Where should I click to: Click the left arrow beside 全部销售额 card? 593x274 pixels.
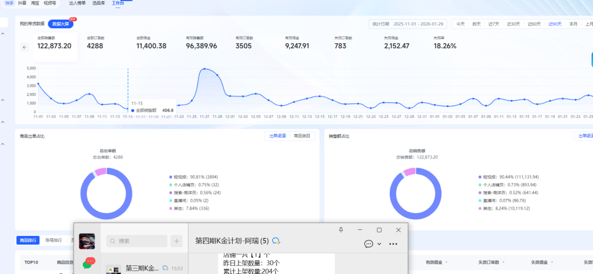24,47
